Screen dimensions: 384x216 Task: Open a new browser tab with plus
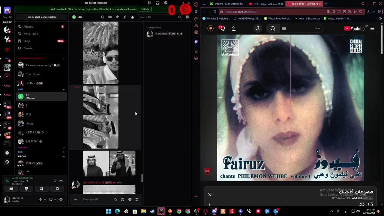(326, 4)
